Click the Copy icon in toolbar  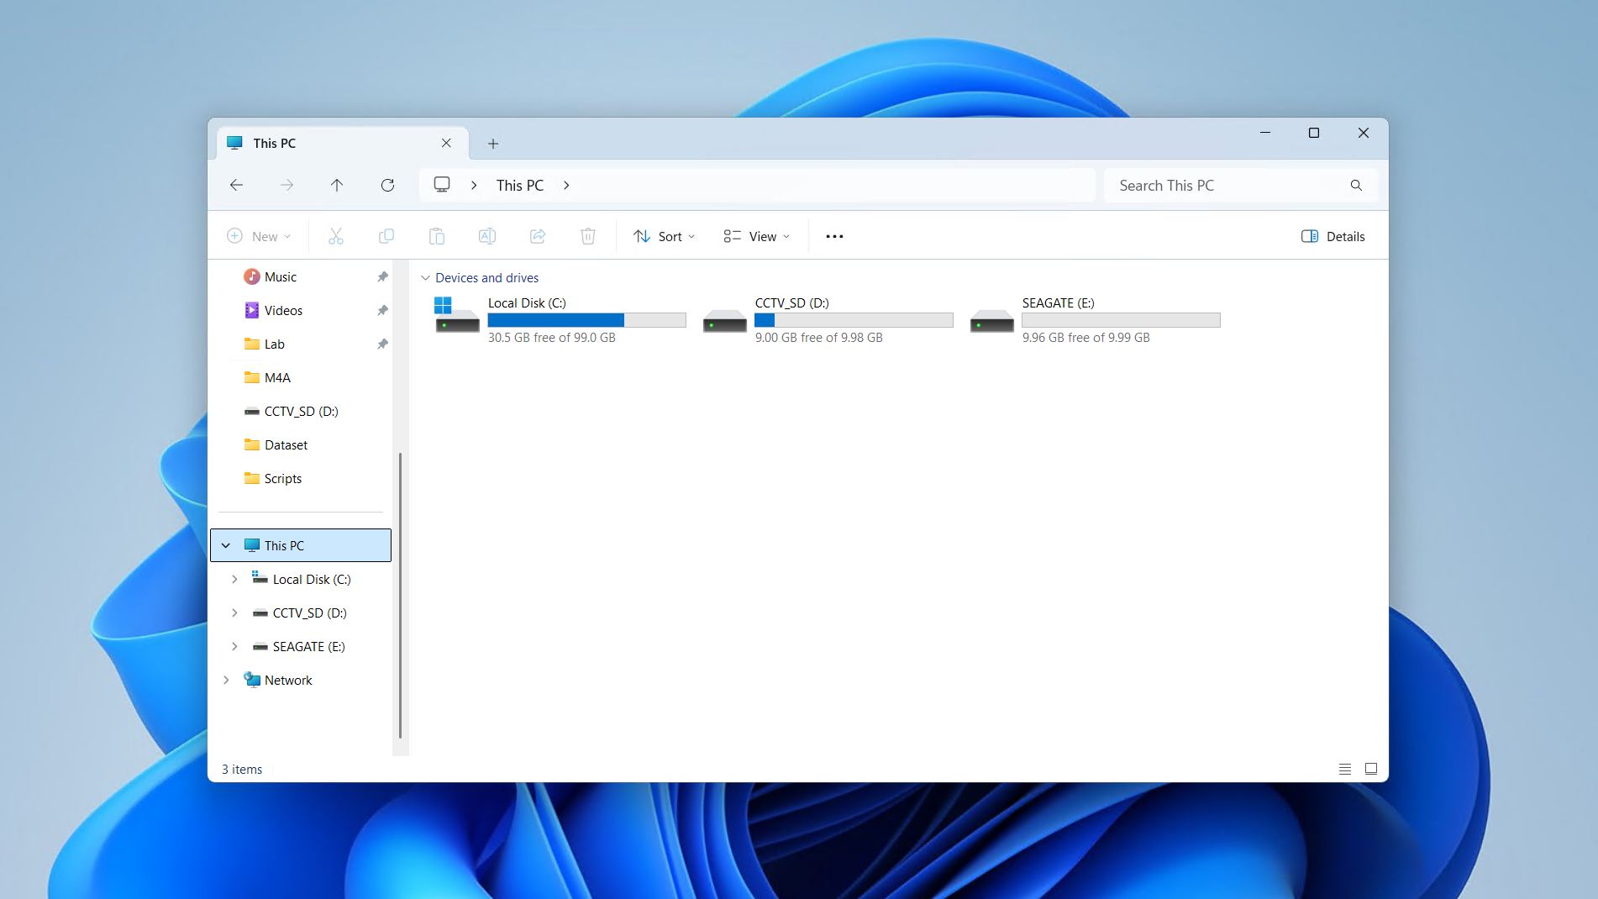click(x=386, y=236)
